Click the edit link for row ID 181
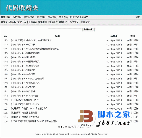 point(129,49)
